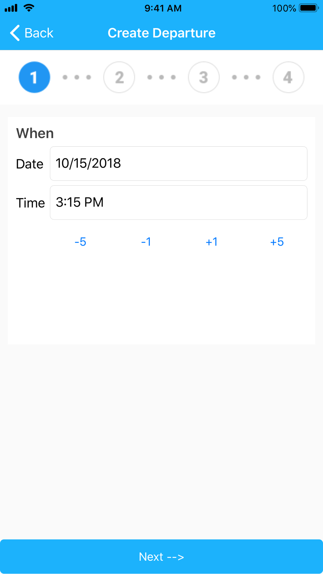Open the Time field picker

click(x=179, y=203)
